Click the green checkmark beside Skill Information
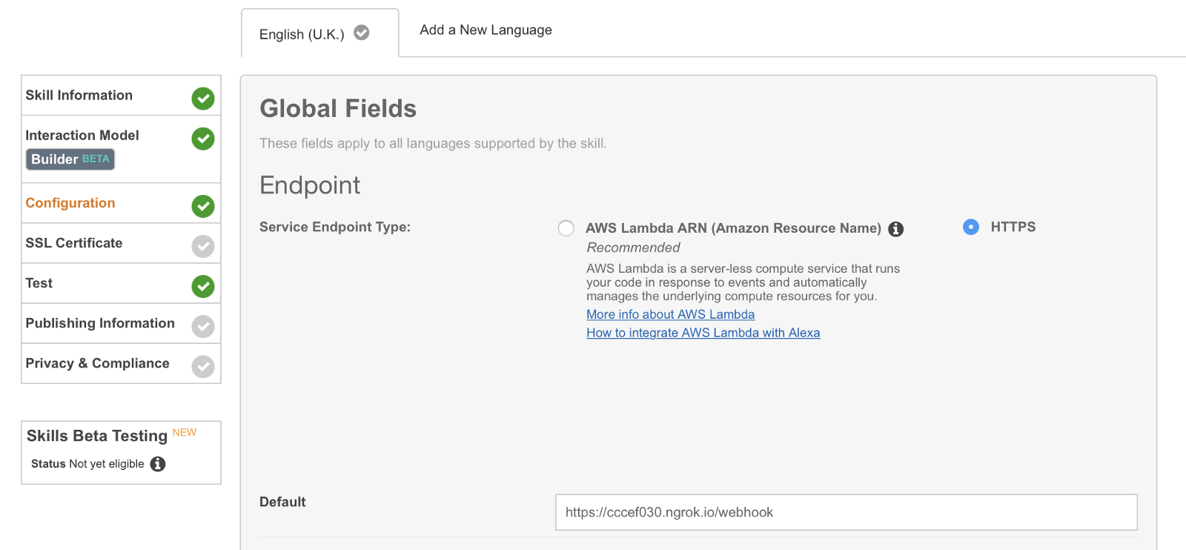Image resolution: width=1186 pixels, height=550 pixels. [203, 99]
